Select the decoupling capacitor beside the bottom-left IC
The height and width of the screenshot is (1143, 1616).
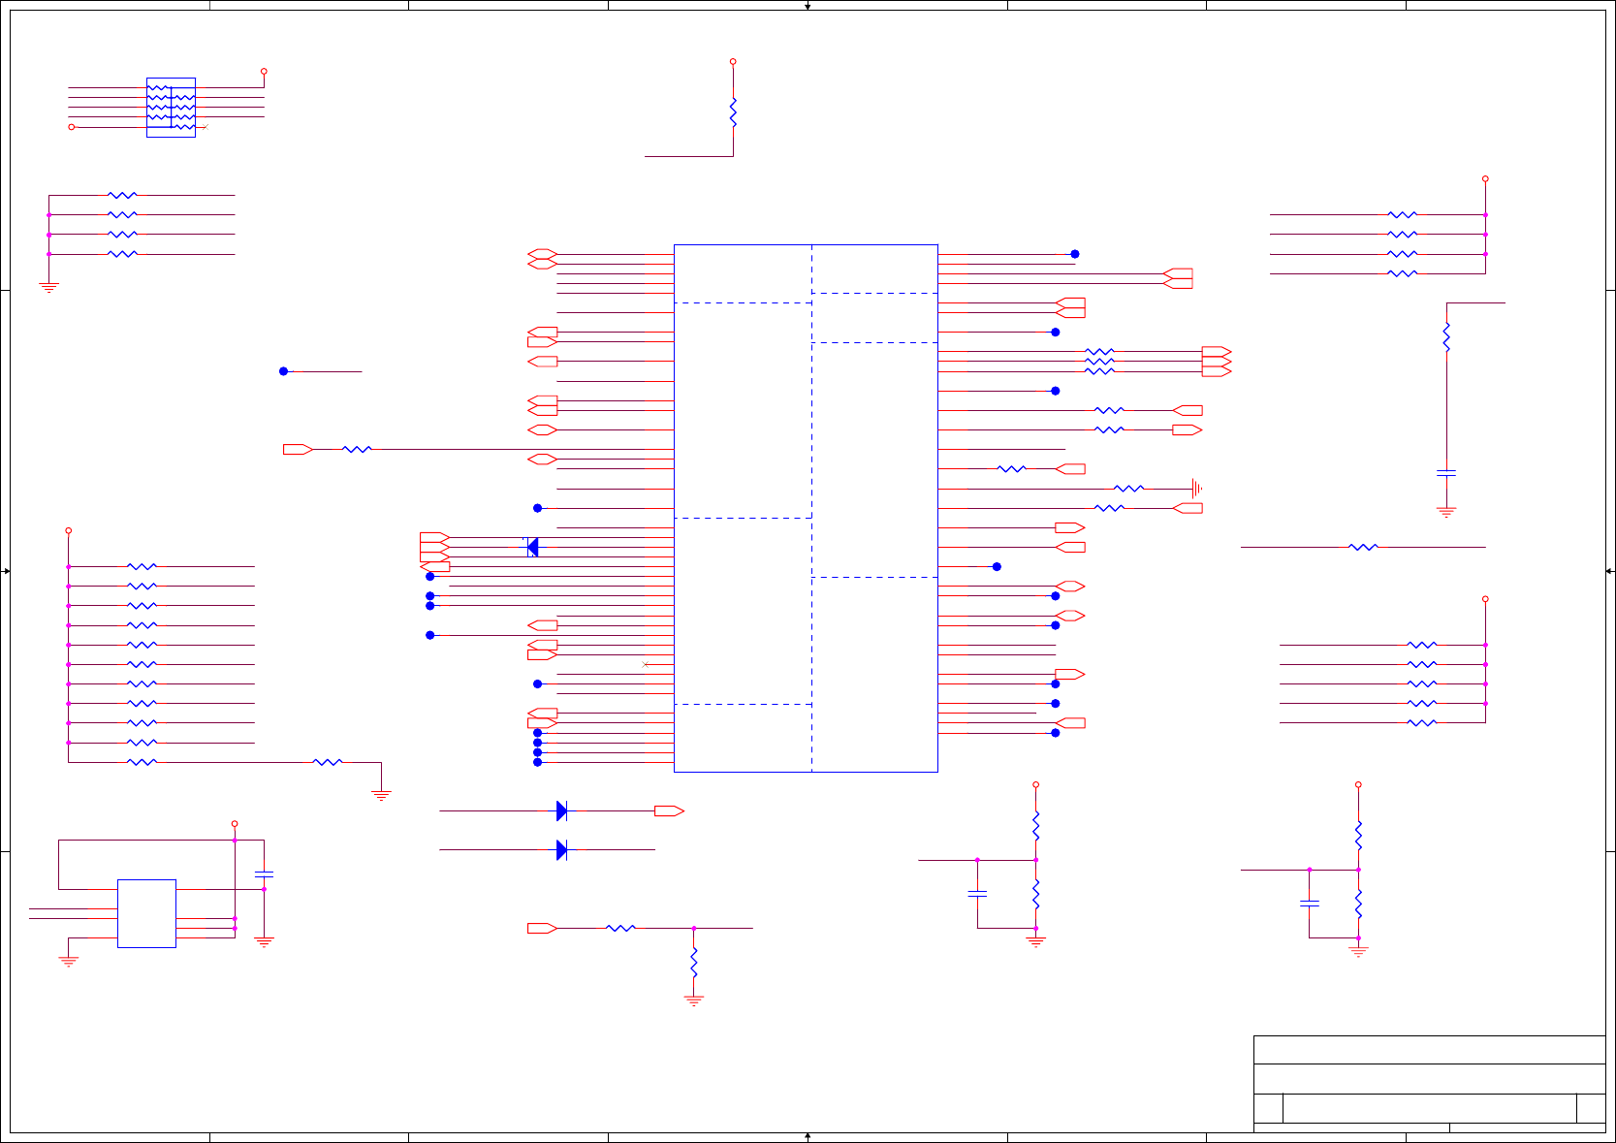pyautogui.click(x=264, y=874)
